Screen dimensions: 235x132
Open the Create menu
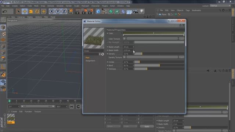pos(15,6)
